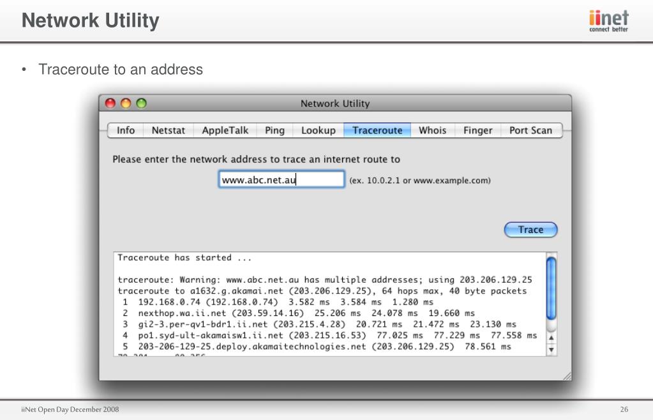This screenshot has width=653, height=420.
Task: Focus the network address input field
Action: [281, 179]
